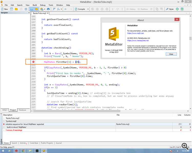The width and height of the screenshot is (192, 153).
Task: Click the cloud protector shield icon
Action: click(177, 9)
